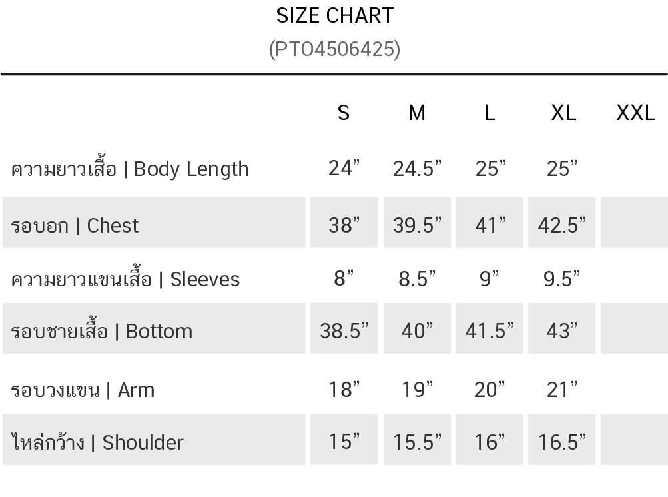Click the XL size column header
The height and width of the screenshot is (497, 668).
click(563, 113)
